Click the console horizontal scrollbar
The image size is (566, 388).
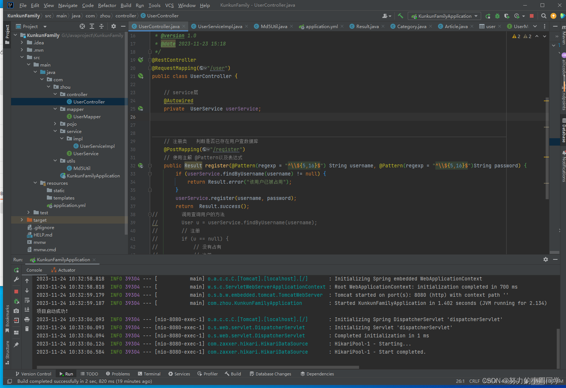coord(197,367)
